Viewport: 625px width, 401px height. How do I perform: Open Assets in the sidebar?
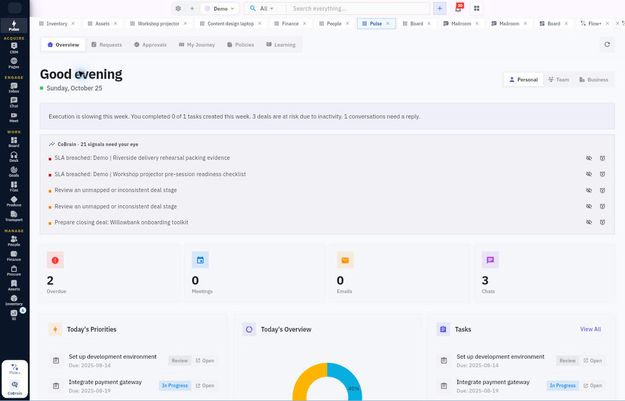[x=14, y=286]
